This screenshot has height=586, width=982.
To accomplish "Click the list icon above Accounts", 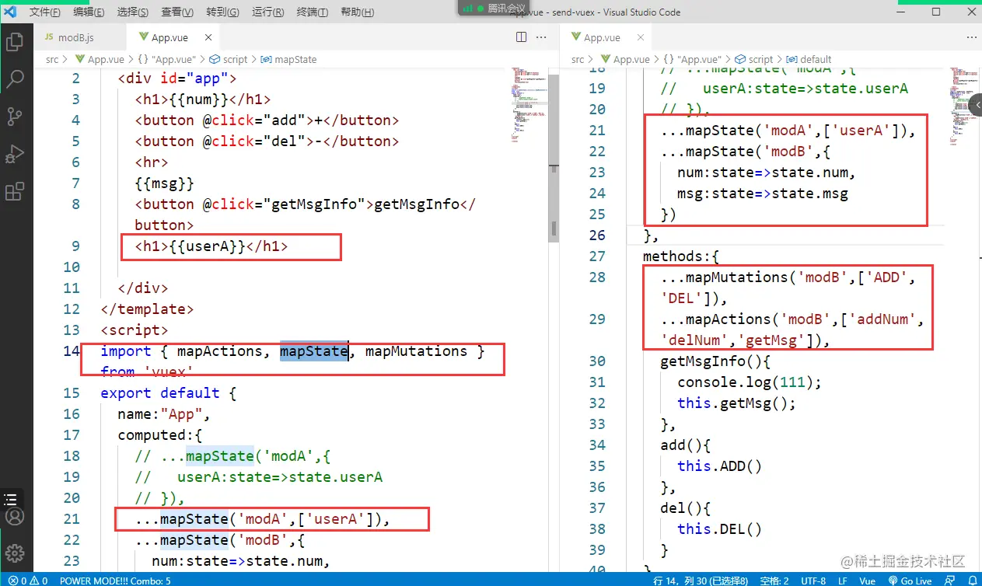I will pyautogui.click(x=11, y=500).
